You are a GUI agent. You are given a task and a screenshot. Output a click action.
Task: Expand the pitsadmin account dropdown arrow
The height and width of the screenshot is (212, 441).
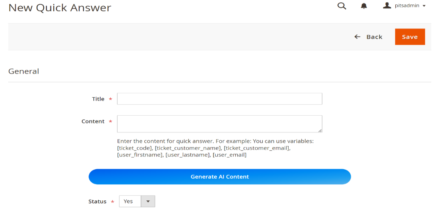tap(424, 6)
